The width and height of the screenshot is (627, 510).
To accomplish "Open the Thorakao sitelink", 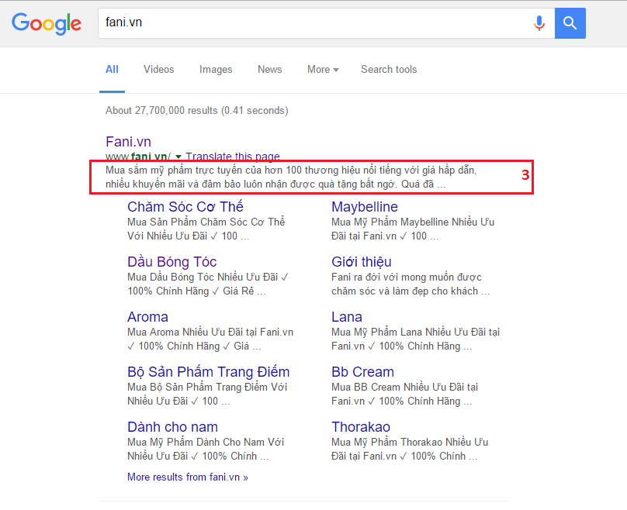I will [x=361, y=427].
